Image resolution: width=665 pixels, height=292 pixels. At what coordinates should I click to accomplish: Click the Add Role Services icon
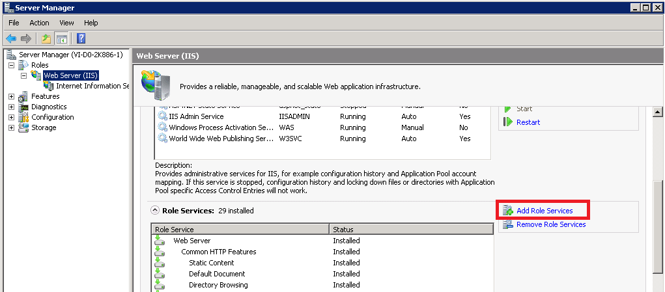pyautogui.click(x=508, y=210)
